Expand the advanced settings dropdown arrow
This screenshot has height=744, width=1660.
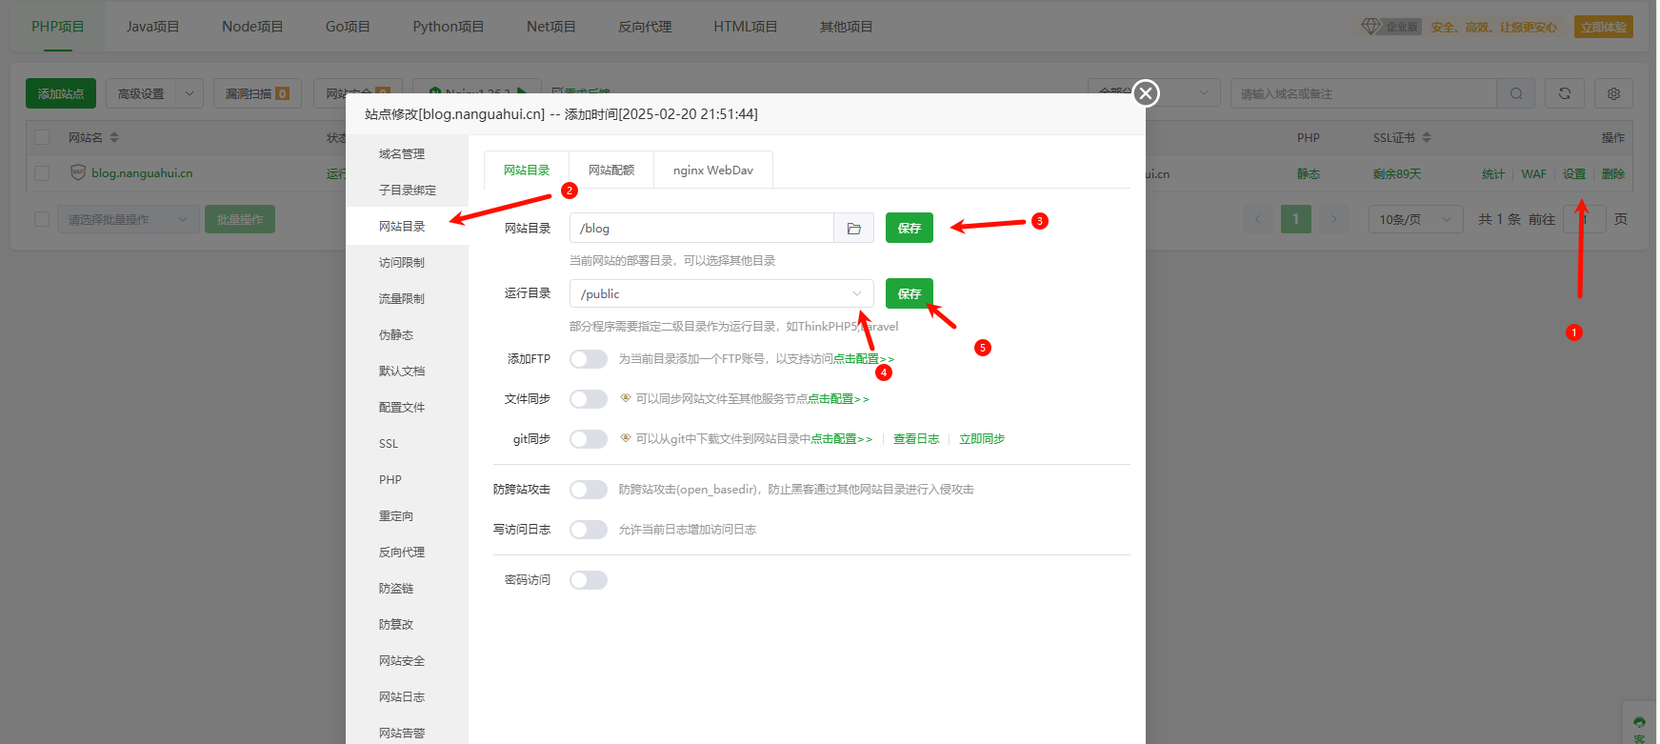click(x=189, y=93)
